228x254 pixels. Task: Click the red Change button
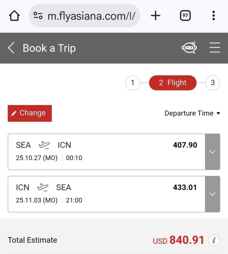tap(30, 113)
